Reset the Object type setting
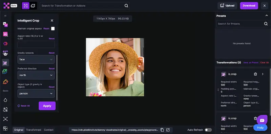The image size is (271, 134). click(52, 87)
